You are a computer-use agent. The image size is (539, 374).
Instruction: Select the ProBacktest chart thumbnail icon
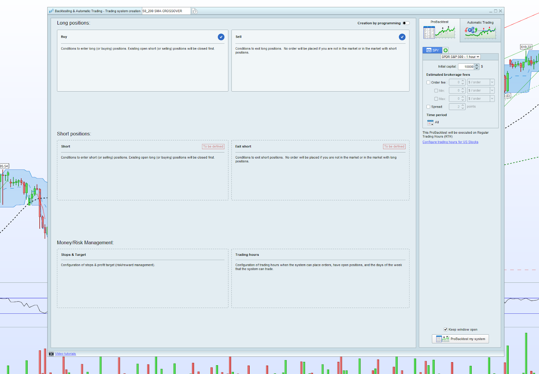coord(439,32)
